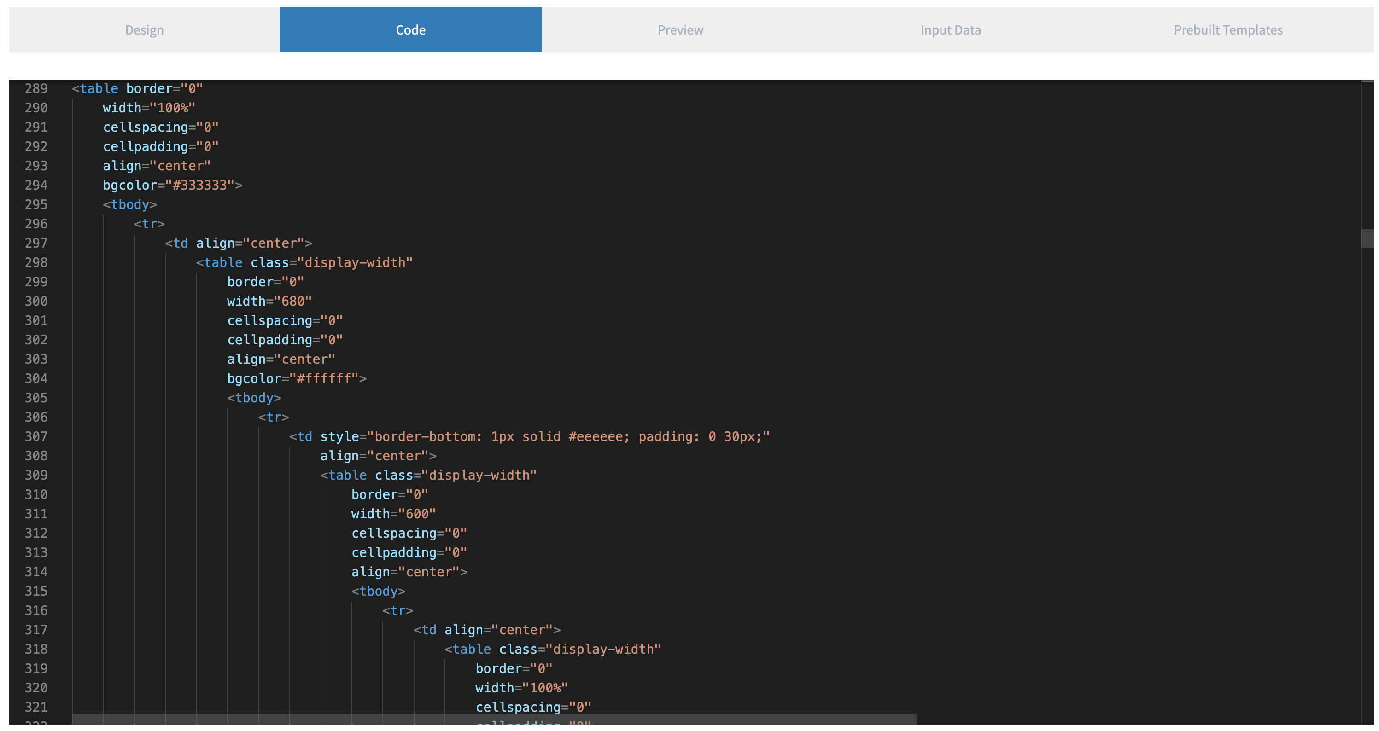Click cellspacing="0" on line 301
The height and width of the screenshot is (731, 1379).
point(285,320)
